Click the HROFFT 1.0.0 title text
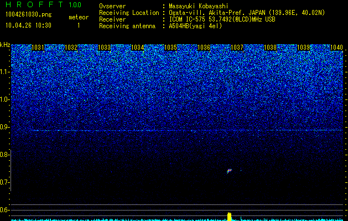 click(44, 4)
